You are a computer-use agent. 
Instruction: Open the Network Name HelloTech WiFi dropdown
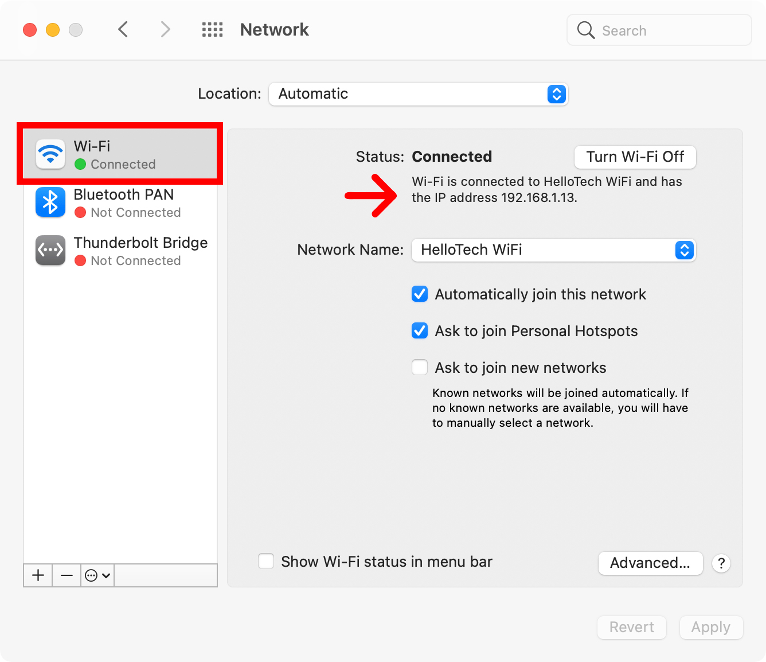tap(554, 250)
